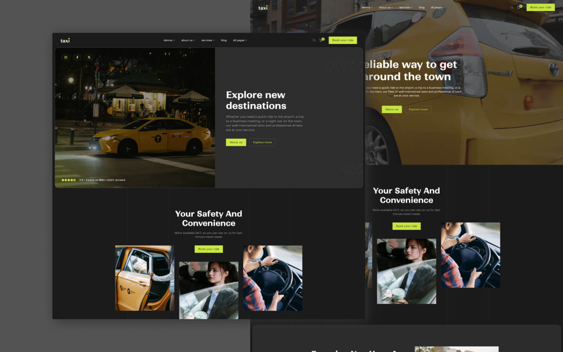
Task: Click Explore more button in front window hero
Action: coord(262,142)
